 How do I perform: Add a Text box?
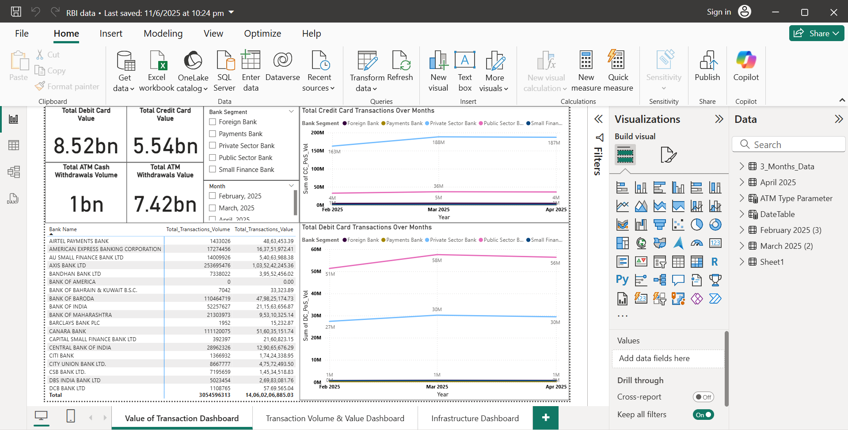(465, 71)
